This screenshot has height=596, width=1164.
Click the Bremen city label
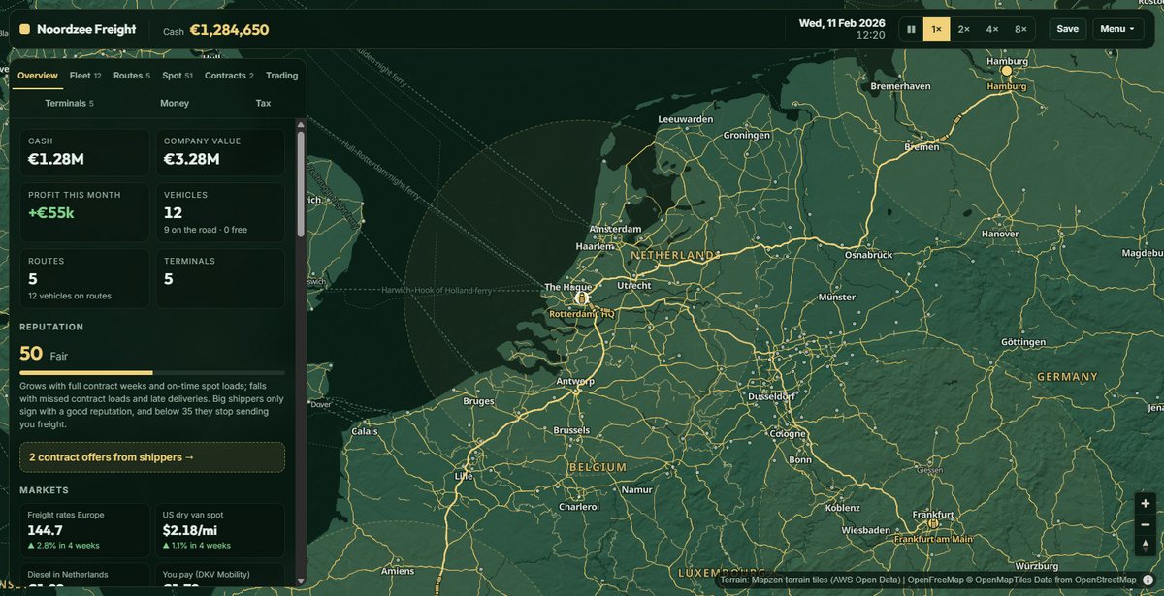click(921, 146)
